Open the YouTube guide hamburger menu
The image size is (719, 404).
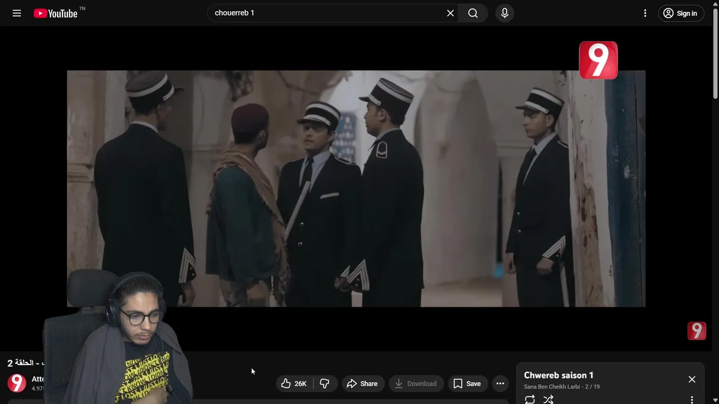tap(17, 13)
